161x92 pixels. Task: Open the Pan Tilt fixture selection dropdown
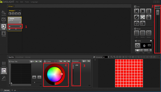click(x=32, y=61)
